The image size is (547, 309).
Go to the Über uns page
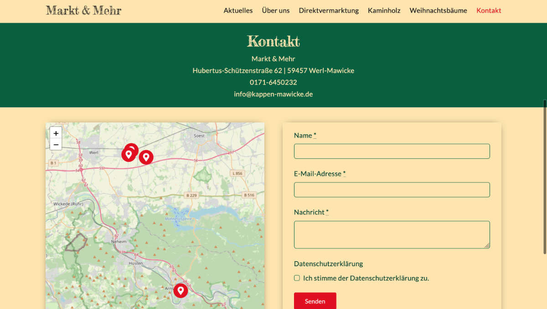click(x=275, y=10)
